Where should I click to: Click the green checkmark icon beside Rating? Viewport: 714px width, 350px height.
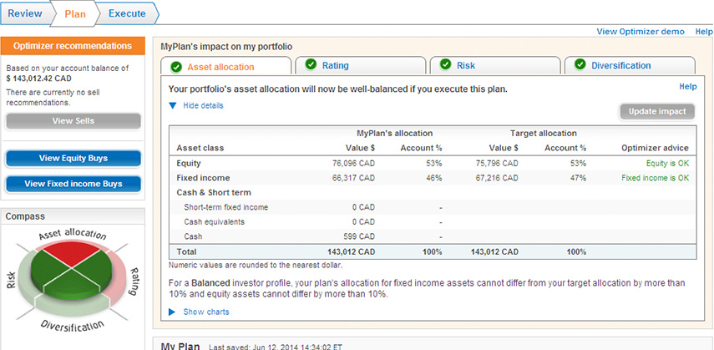tap(311, 65)
